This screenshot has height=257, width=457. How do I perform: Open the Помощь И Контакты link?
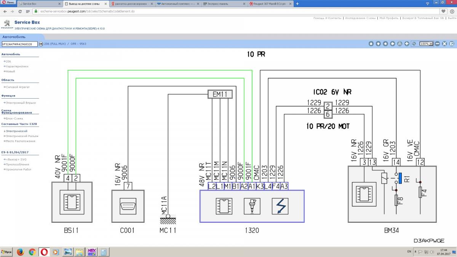328,18
